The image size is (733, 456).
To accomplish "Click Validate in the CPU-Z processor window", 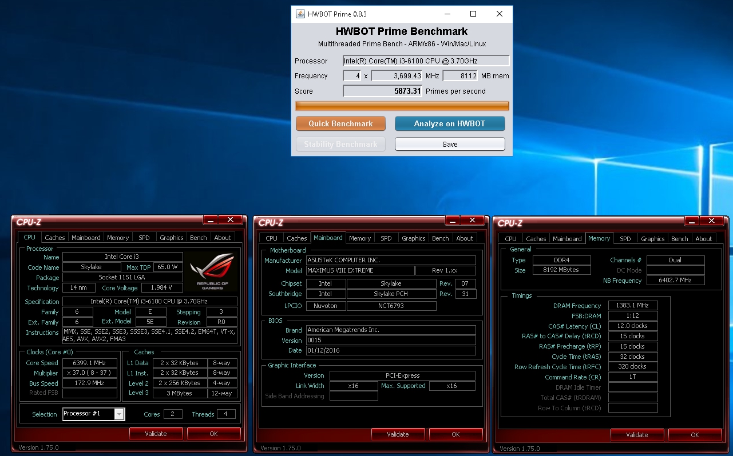I will coord(156,434).
